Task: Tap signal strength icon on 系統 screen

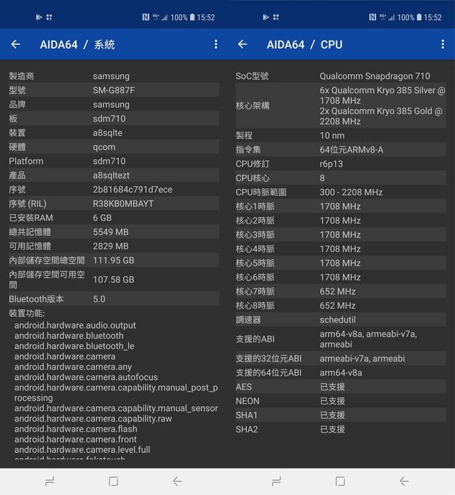Action: (165, 17)
